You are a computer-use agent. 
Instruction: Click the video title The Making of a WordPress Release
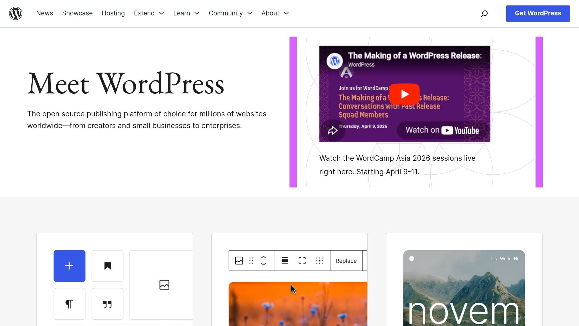coord(414,55)
